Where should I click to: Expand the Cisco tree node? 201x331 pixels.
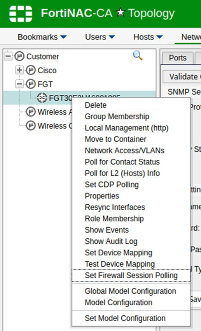point(19,70)
